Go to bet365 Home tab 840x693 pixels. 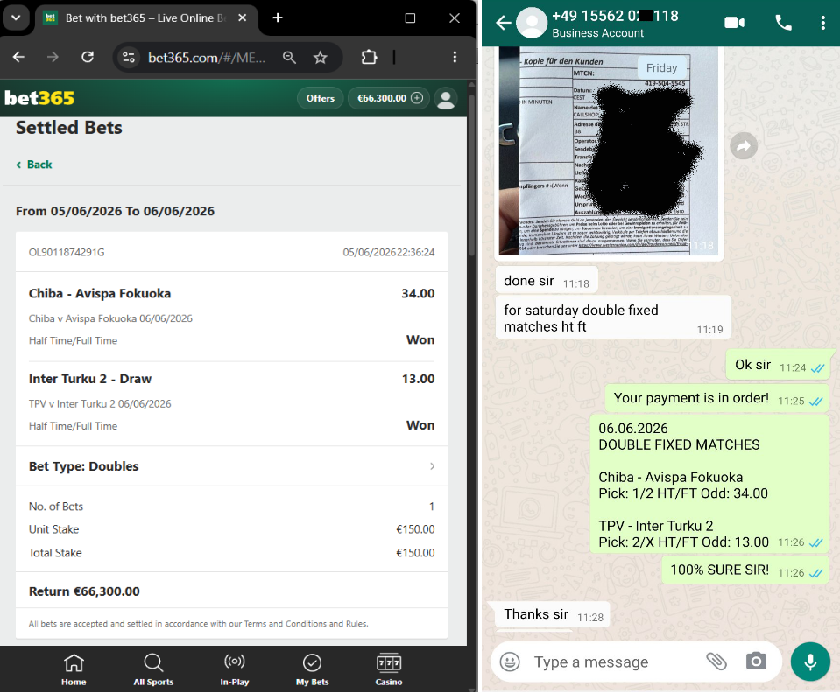click(74, 668)
